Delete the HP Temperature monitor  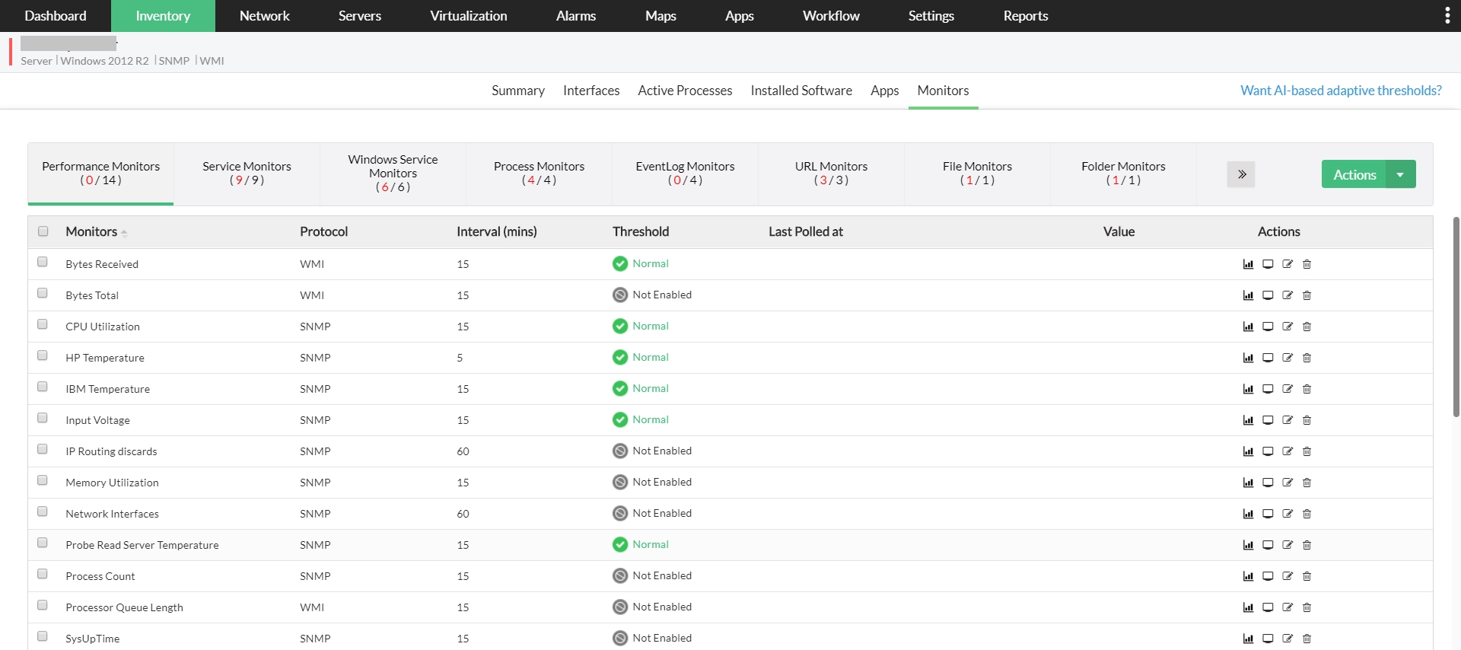1307,358
